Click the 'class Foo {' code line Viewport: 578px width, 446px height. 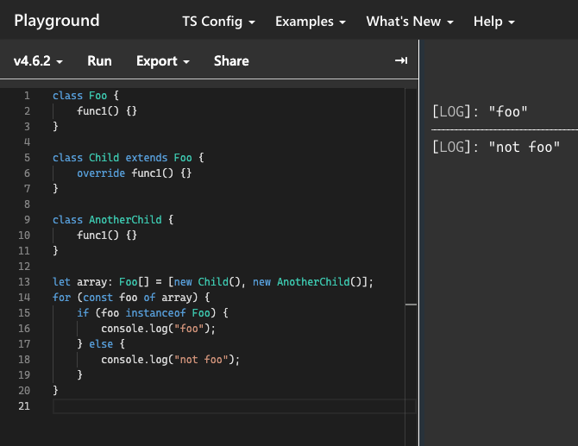(85, 96)
